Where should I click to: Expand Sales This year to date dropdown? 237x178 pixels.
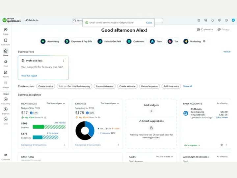coord(164,157)
